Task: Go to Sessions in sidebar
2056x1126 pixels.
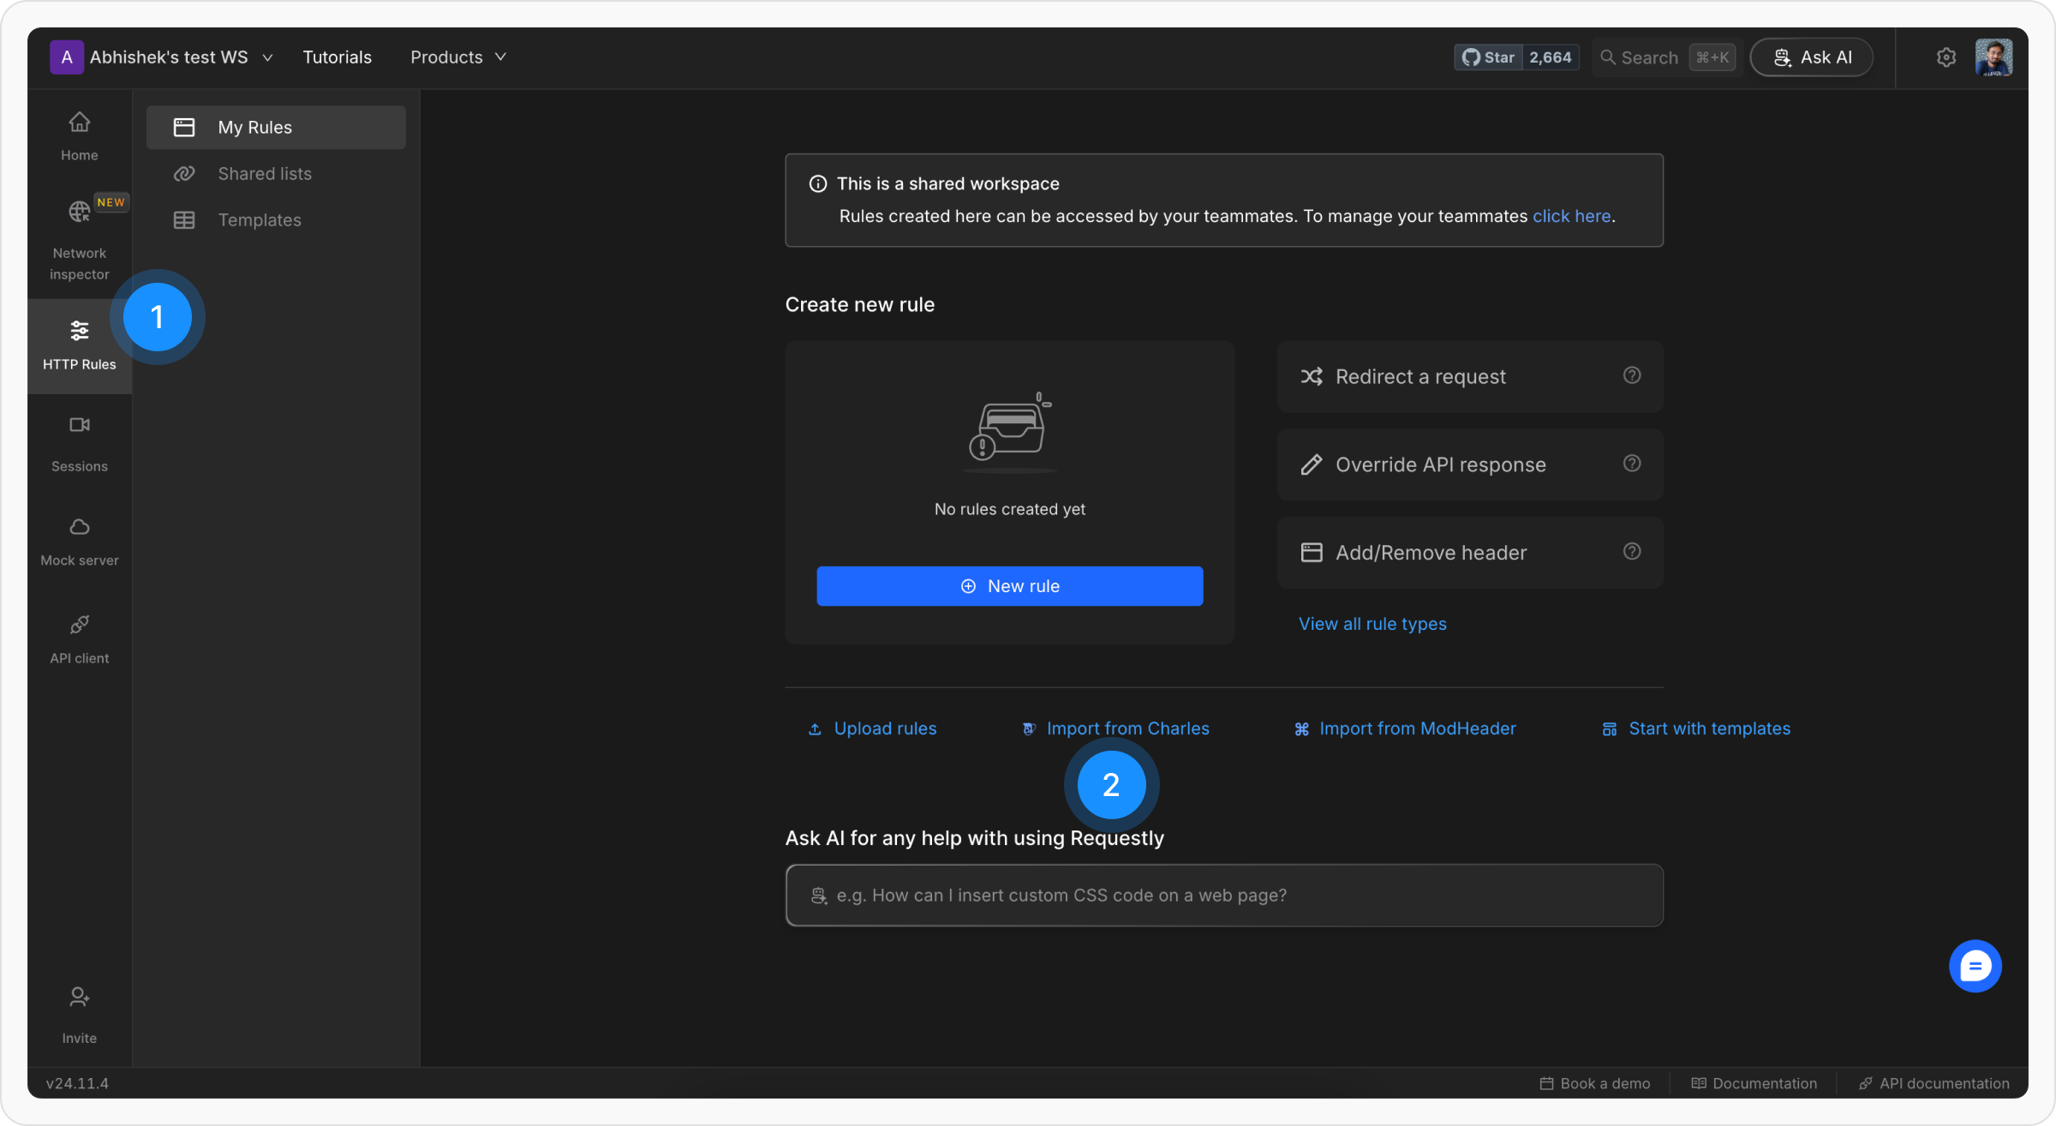Action: click(x=79, y=442)
